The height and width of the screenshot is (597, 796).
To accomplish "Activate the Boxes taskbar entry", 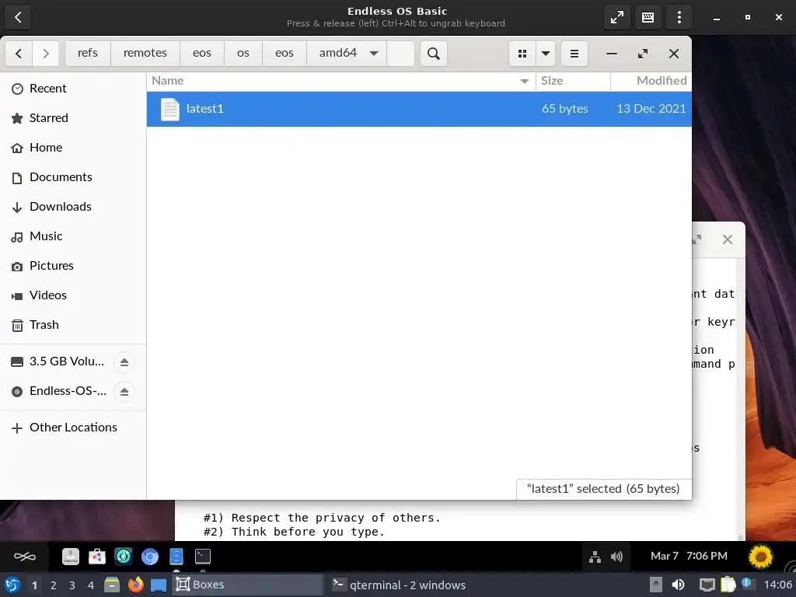I will click(x=247, y=585).
